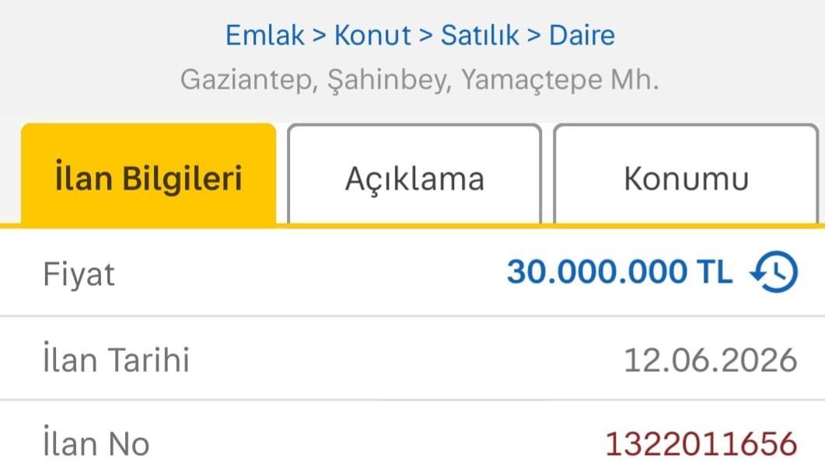Open the price history clock icon
Viewport: 825px width, 466px height.
point(774,272)
